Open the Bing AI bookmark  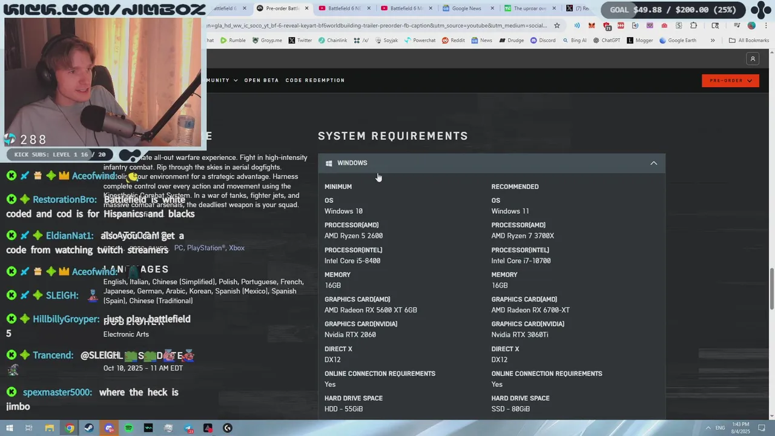click(x=574, y=41)
